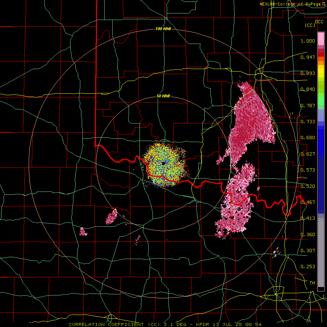Click the TH label at the color bar's base
327x327 pixels.
[x=312, y=283]
